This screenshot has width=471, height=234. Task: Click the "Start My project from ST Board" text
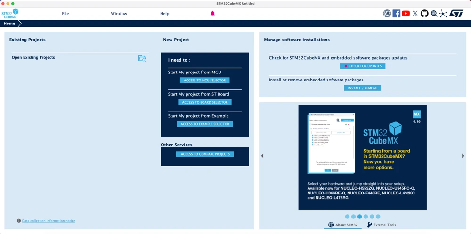click(199, 94)
